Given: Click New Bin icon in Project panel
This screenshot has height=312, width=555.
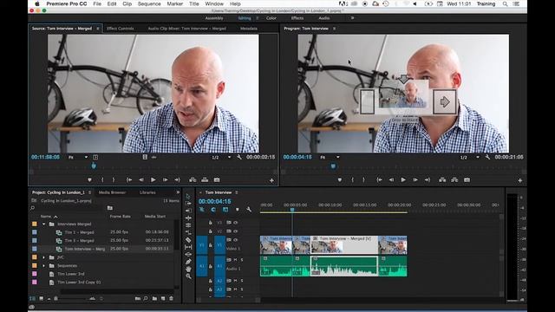Looking at the screenshot, I should pos(154,298).
